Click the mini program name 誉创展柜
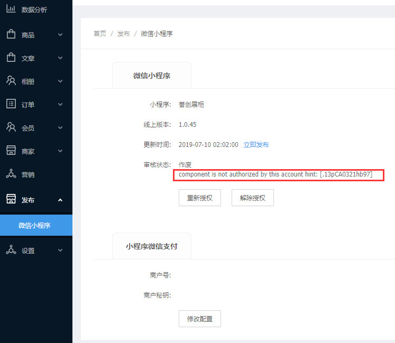395x343 pixels. pos(191,104)
